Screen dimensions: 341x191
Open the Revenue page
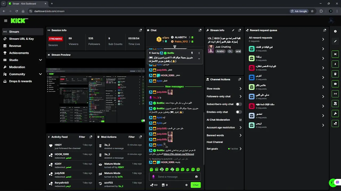coord(23,46)
